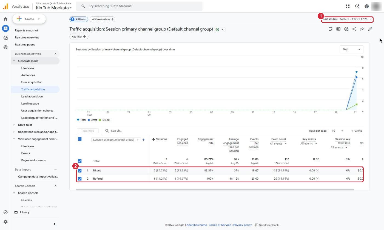Open the Insights icon in the report toolbar

pos(346,29)
